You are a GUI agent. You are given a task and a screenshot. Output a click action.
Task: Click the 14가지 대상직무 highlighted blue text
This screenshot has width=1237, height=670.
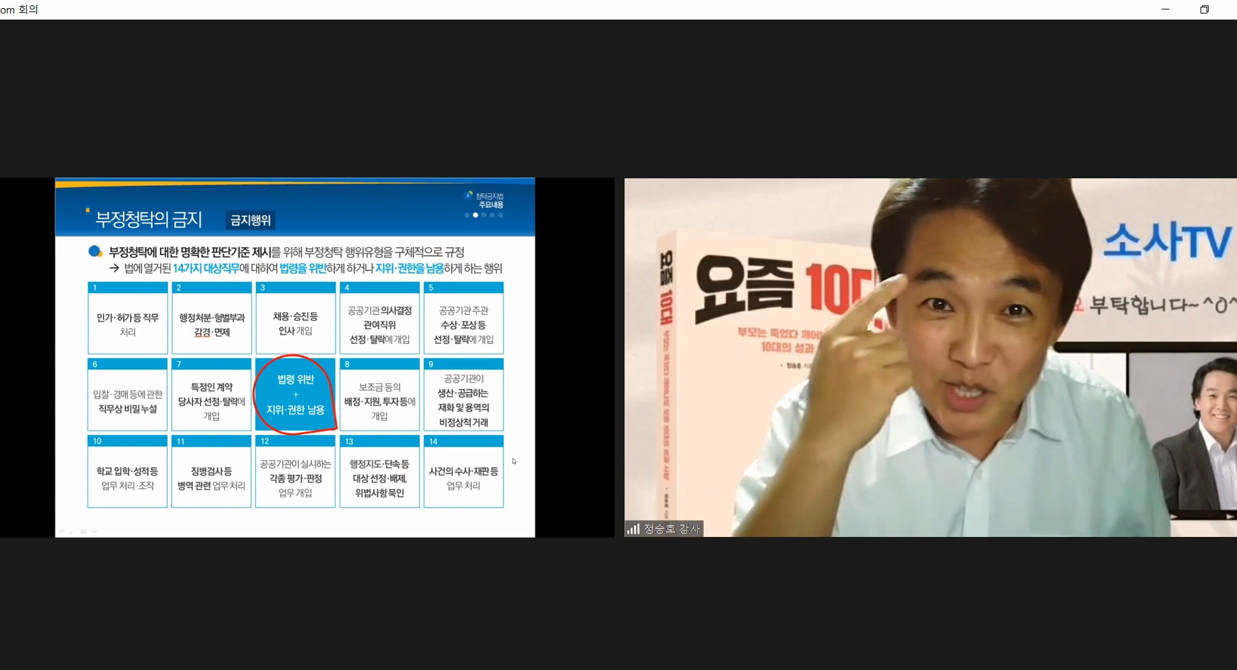206,268
